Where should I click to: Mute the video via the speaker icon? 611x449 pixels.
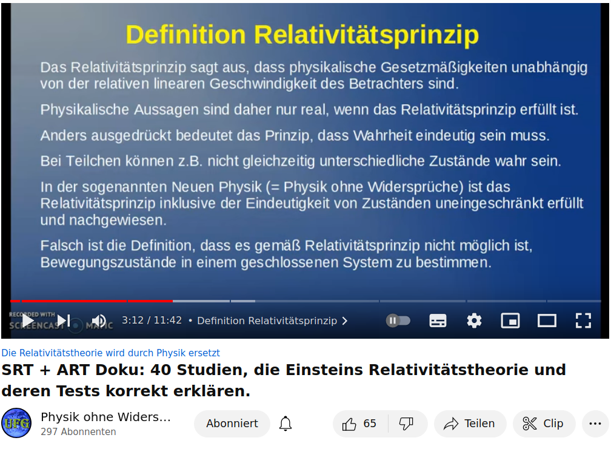coord(99,321)
